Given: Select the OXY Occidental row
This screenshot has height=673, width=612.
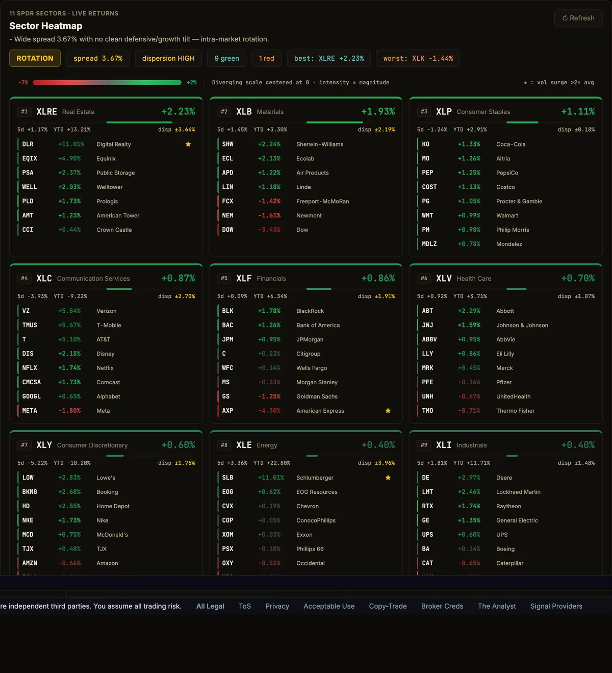Looking at the screenshot, I should coord(306,563).
